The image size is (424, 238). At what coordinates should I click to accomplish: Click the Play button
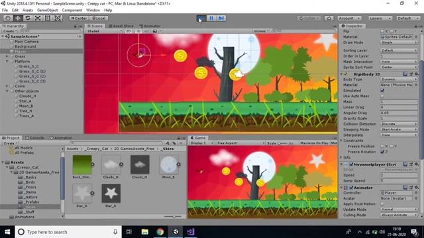(201, 18)
